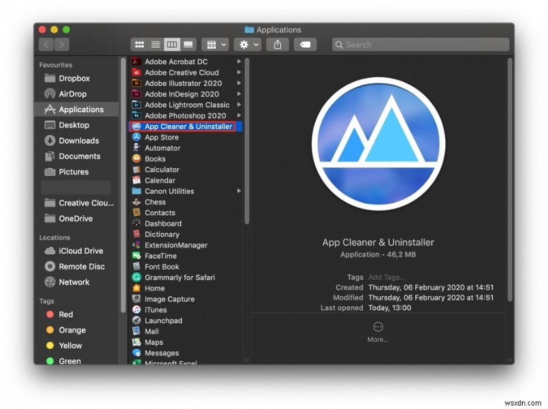Switch to list view mode
This screenshot has height=409, width=548.
[x=155, y=44]
